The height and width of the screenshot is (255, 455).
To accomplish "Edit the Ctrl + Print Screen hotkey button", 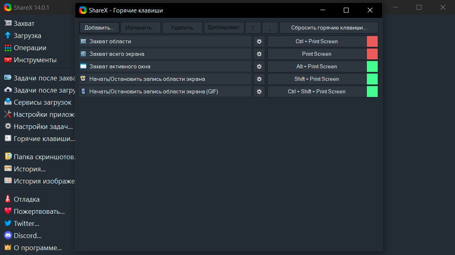I will click(317, 42).
